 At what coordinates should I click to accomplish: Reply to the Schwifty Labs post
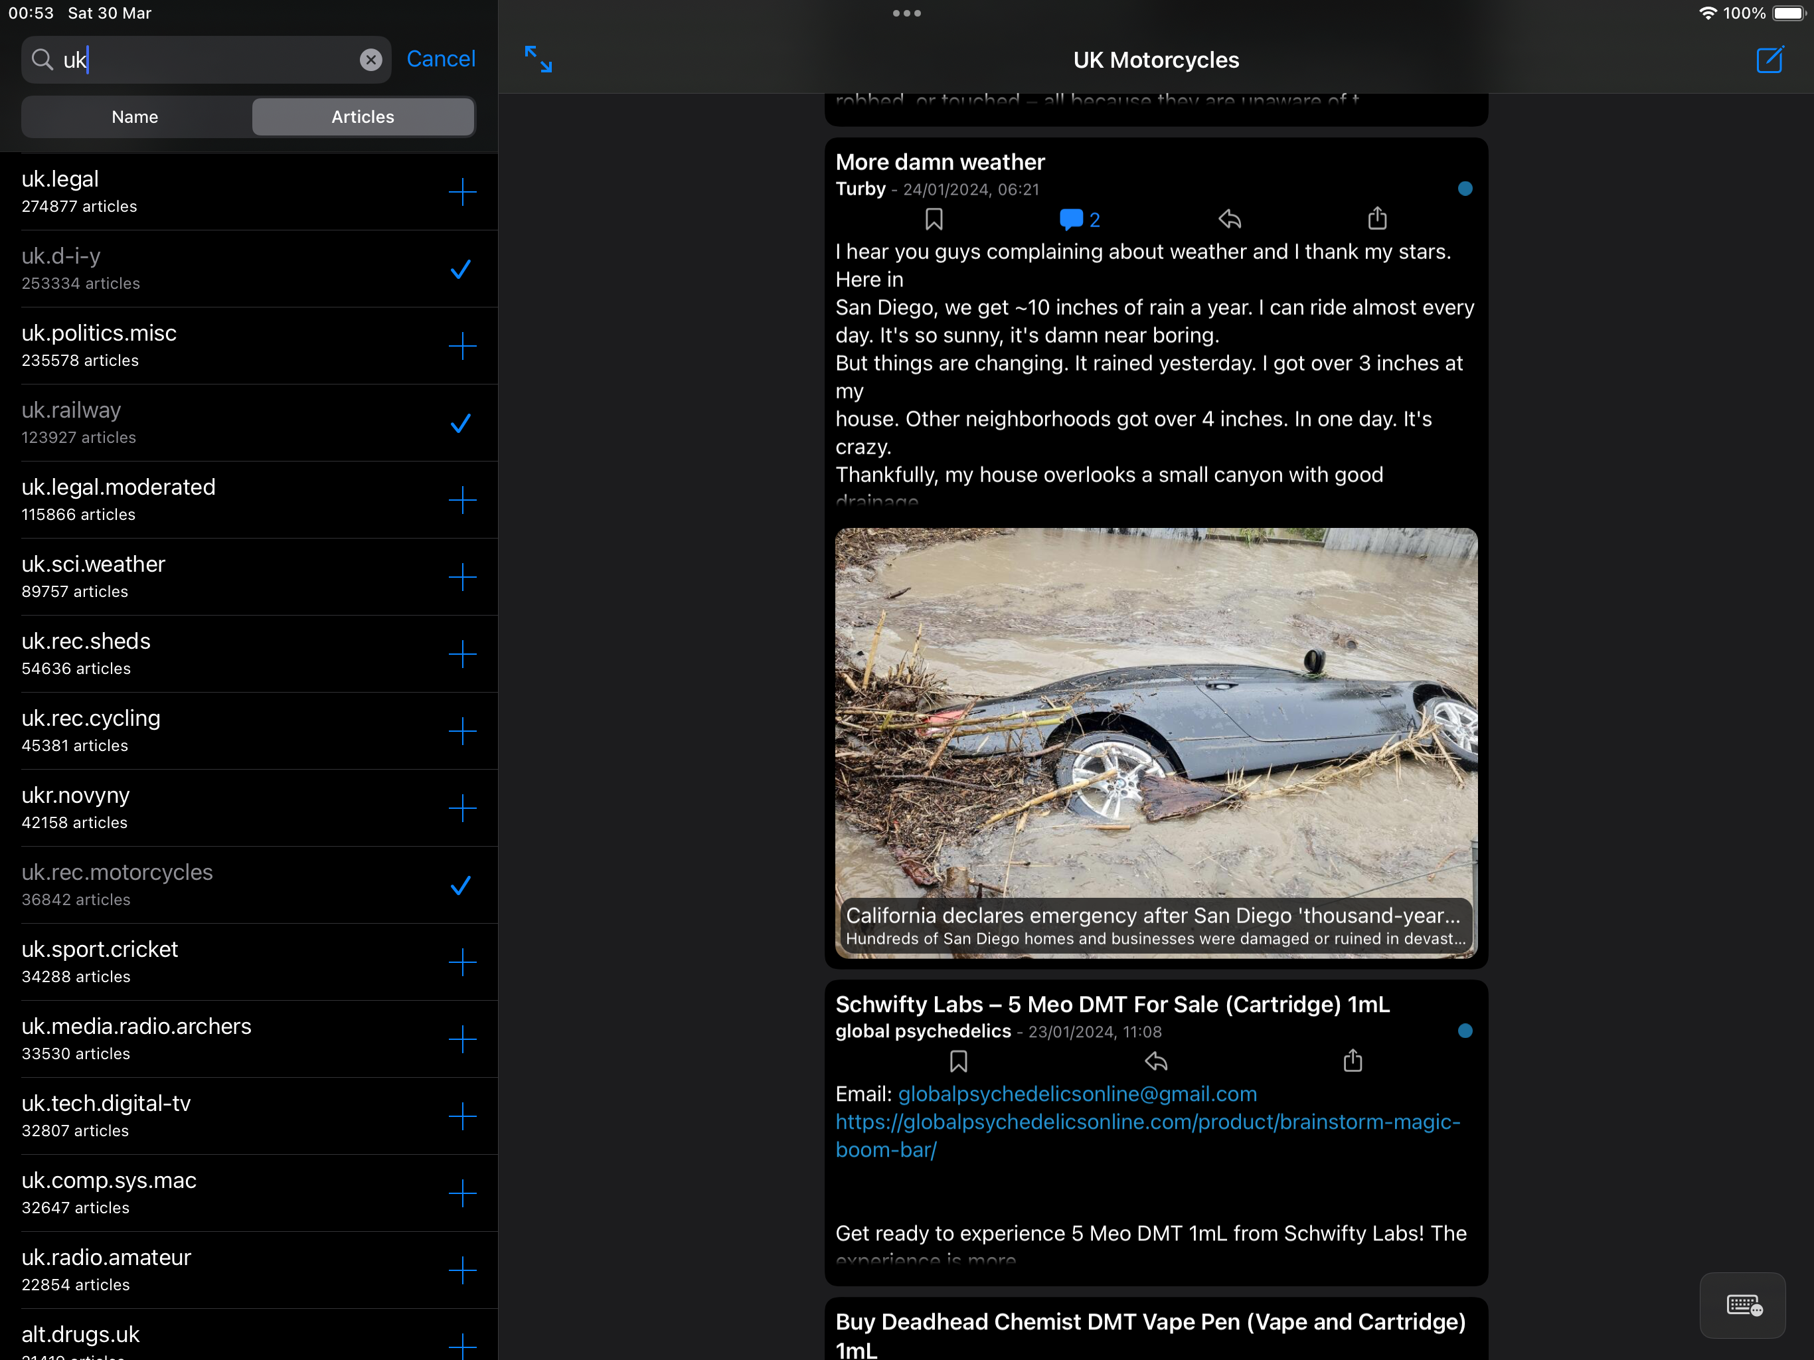click(1155, 1061)
